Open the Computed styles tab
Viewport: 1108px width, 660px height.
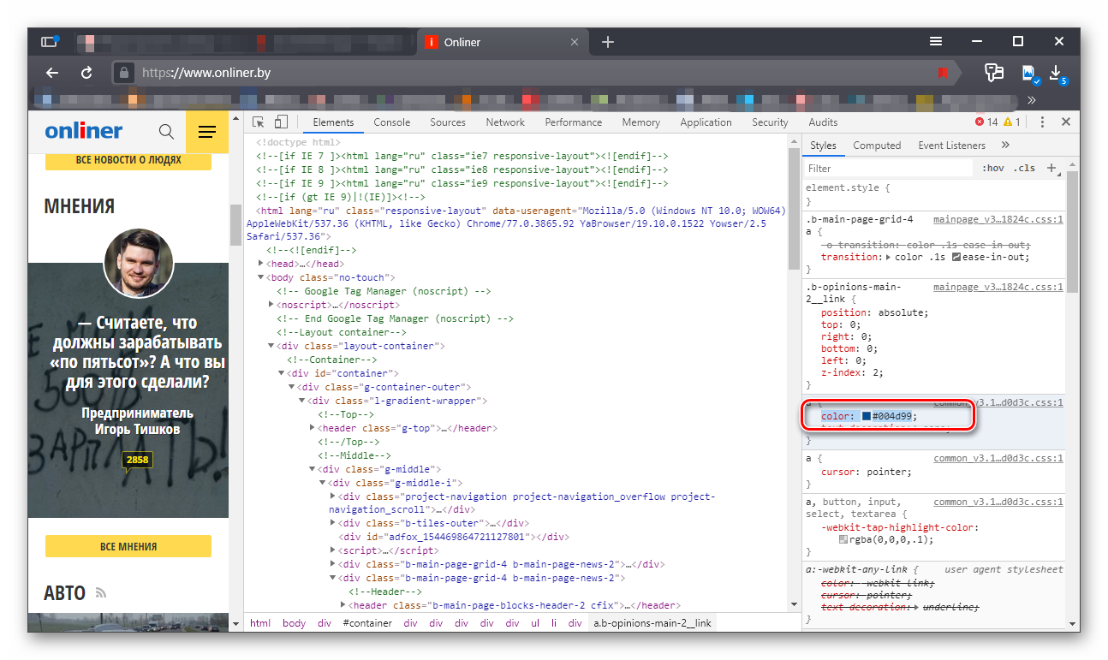877,146
